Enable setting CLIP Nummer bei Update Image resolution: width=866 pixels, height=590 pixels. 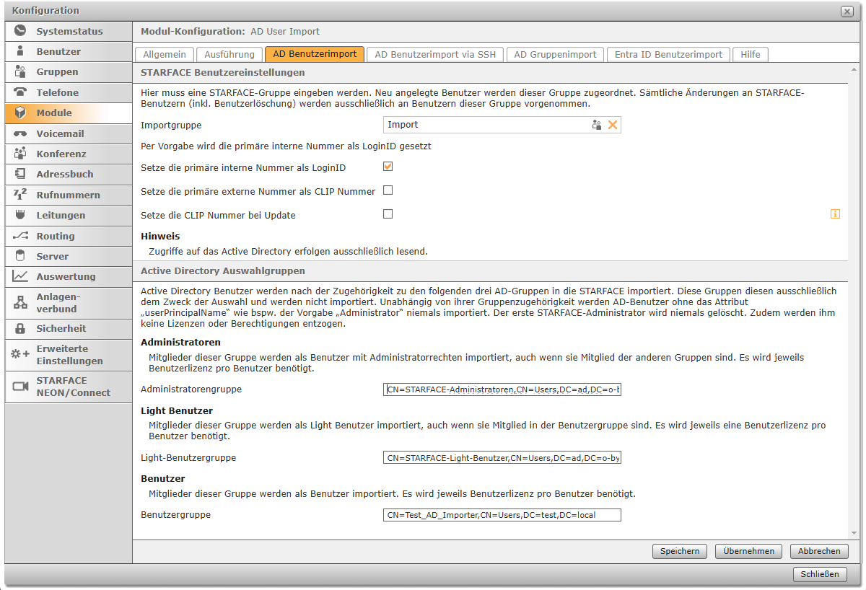click(x=388, y=214)
